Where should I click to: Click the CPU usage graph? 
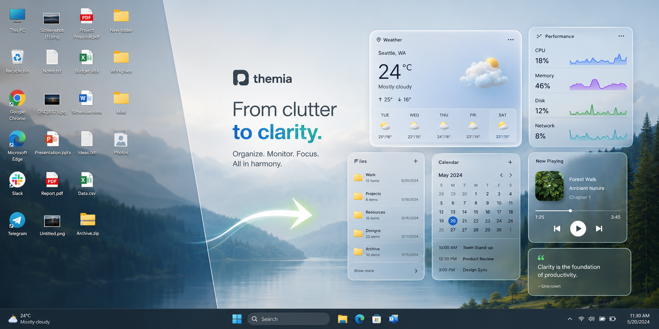click(x=598, y=60)
